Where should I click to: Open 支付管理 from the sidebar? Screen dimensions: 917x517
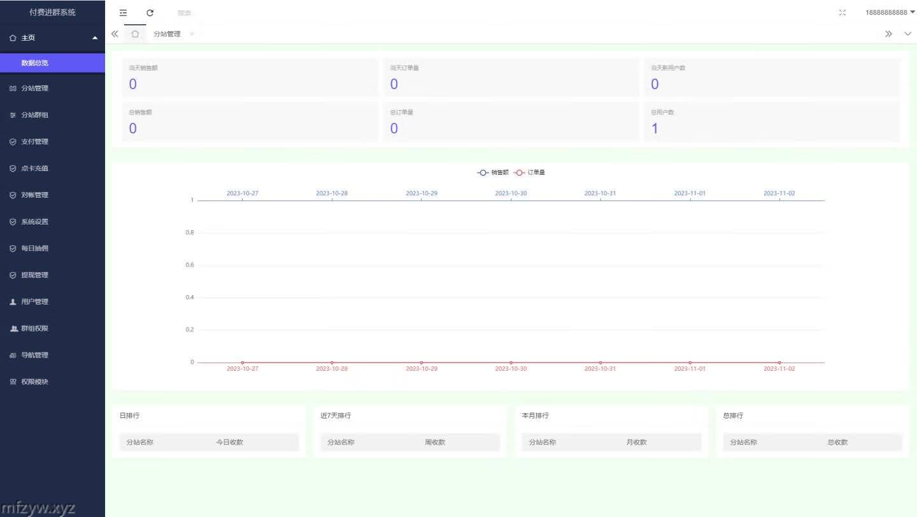click(35, 142)
